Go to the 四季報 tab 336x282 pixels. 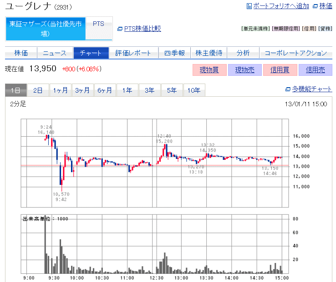(x=174, y=53)
